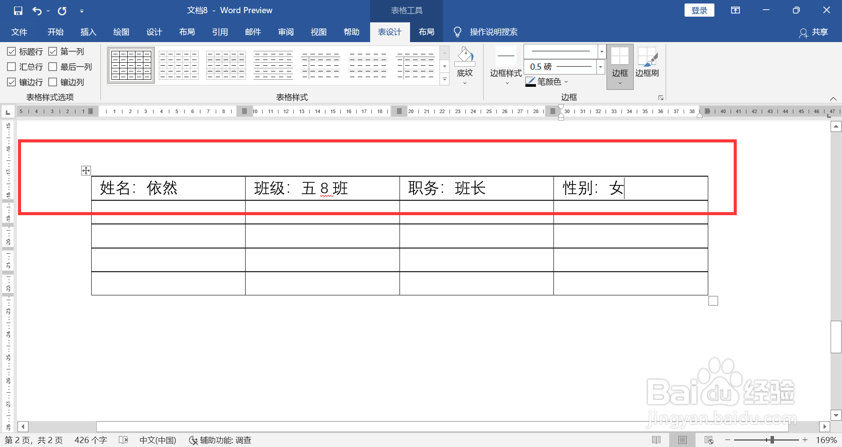Click the Save icon in title bar
842x447 pixels.
pos(18,11)
